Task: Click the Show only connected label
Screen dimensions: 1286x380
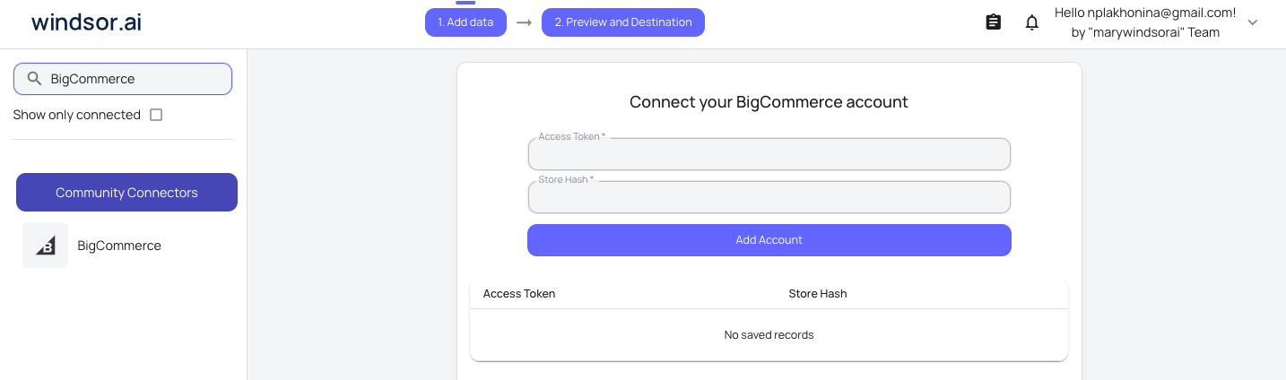Action: point(77,115)
